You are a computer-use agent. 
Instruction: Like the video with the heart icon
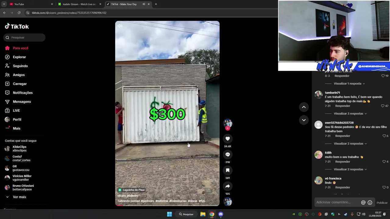228,139
